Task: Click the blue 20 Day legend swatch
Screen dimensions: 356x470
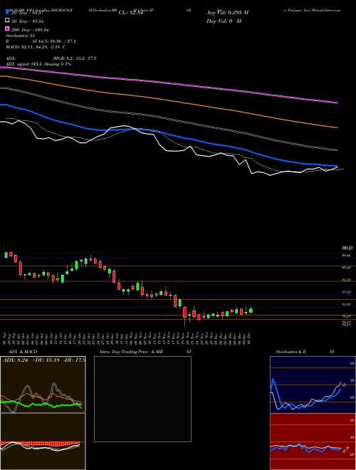Action: click(x=7, y=12)
